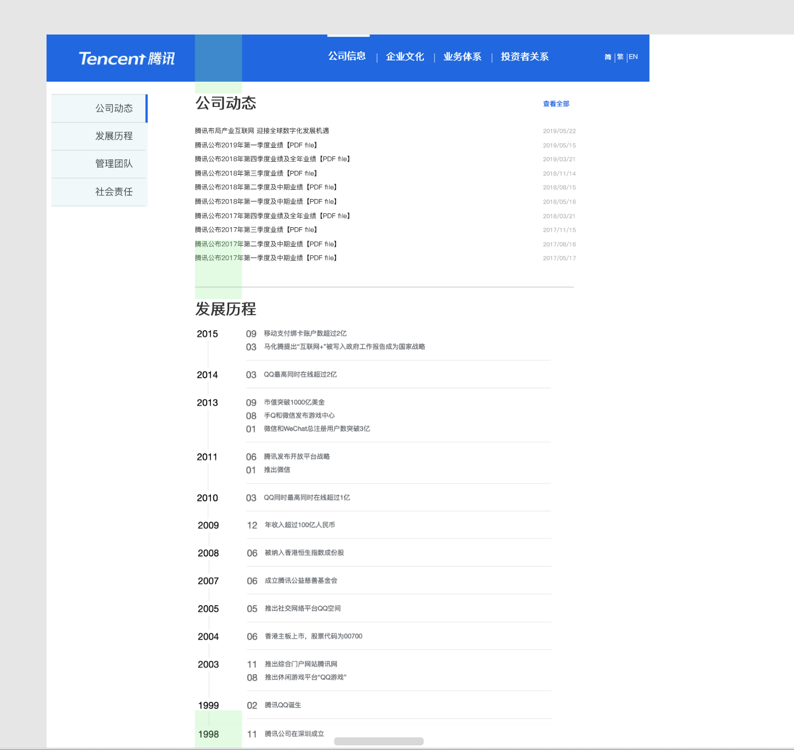Click year 1998 in the timeline
This screenshot has height=750, width=794.
click(209, 734)
